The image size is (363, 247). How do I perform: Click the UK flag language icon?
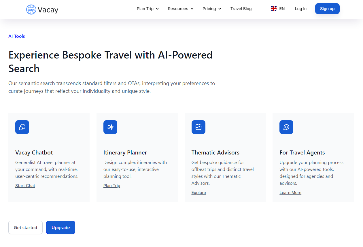(x=274, y=9)
